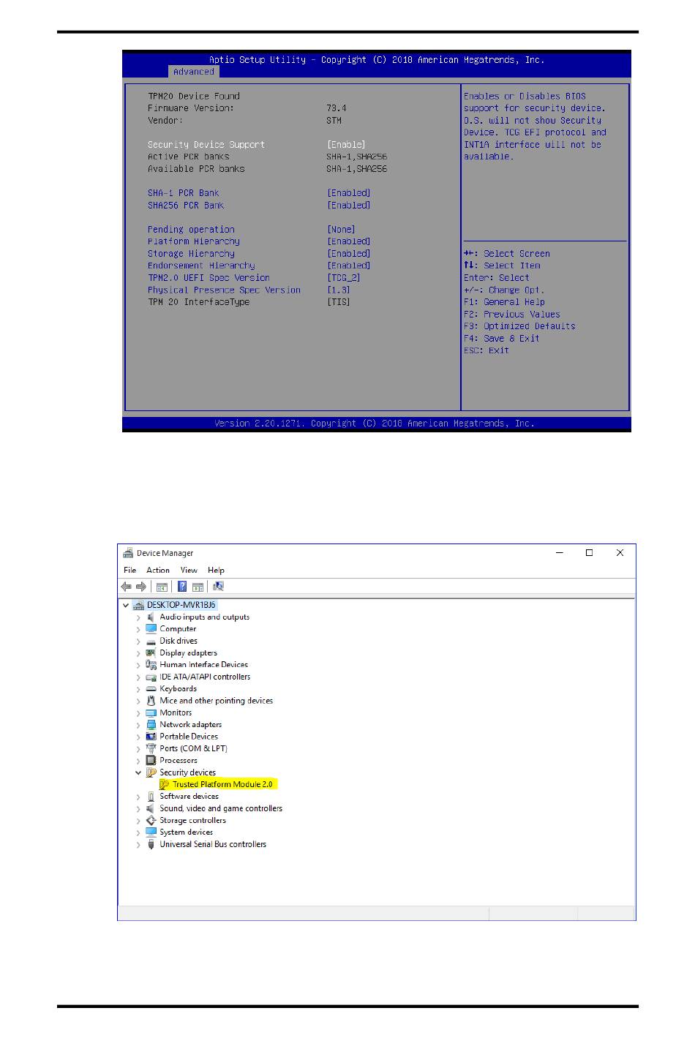Click the Back arrow in Device Manager toolbar
Screen dimensions: 695x1038
(x=127, y=587)
